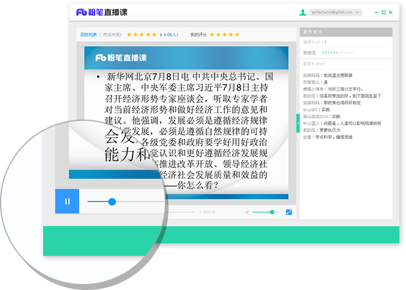
Task: Click the lecture slide with 新华网北京 text
Action: point(186,123)
